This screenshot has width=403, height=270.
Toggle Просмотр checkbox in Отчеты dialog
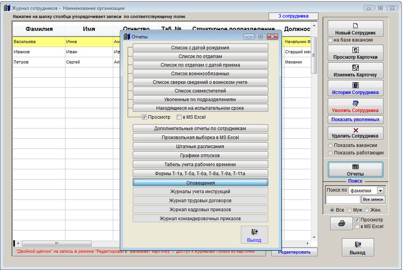(x=145, y=117)
